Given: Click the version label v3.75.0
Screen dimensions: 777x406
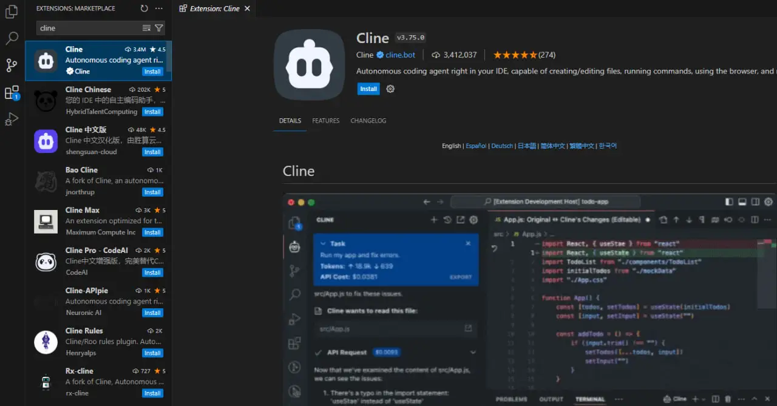Looking at the screenshot, I should 411,38.
